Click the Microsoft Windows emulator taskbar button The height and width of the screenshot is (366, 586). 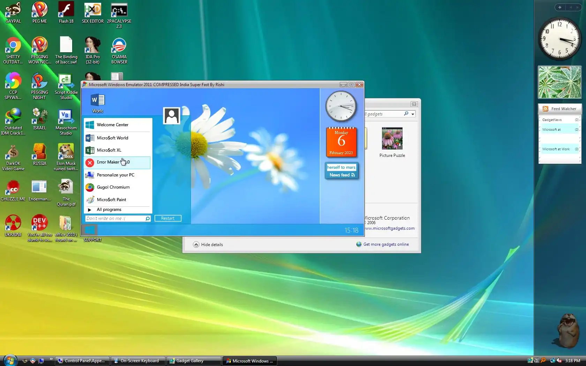point(250,361)
